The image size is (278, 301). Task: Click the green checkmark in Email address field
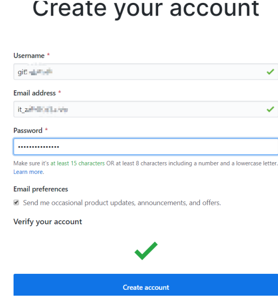(270, 109)
